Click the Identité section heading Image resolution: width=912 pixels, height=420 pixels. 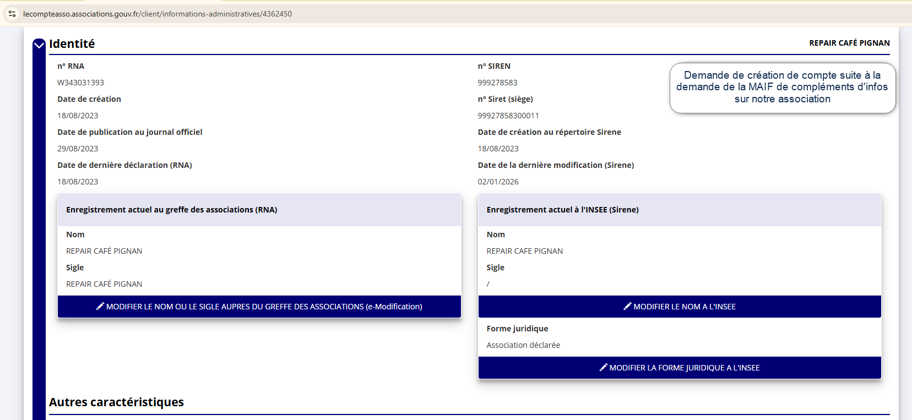pos(72,44)
